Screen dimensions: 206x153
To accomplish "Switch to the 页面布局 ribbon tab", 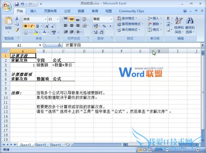I will click(x=50, y=11).
